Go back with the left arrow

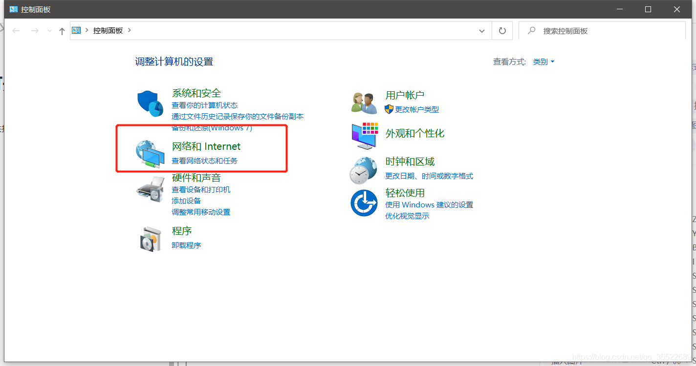tap(16, 31)
